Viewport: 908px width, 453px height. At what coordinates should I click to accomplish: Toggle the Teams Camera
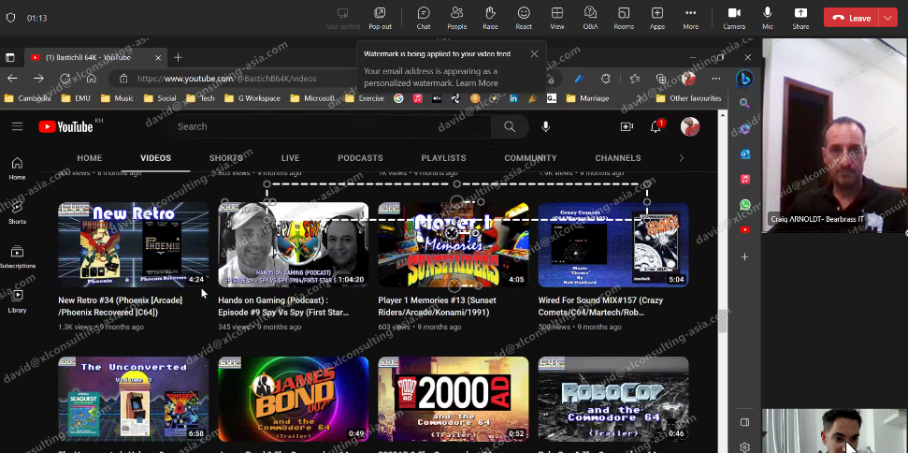pos(734,18)
